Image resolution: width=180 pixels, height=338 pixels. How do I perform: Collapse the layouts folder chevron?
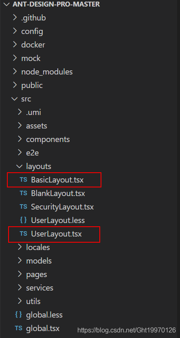20,166
